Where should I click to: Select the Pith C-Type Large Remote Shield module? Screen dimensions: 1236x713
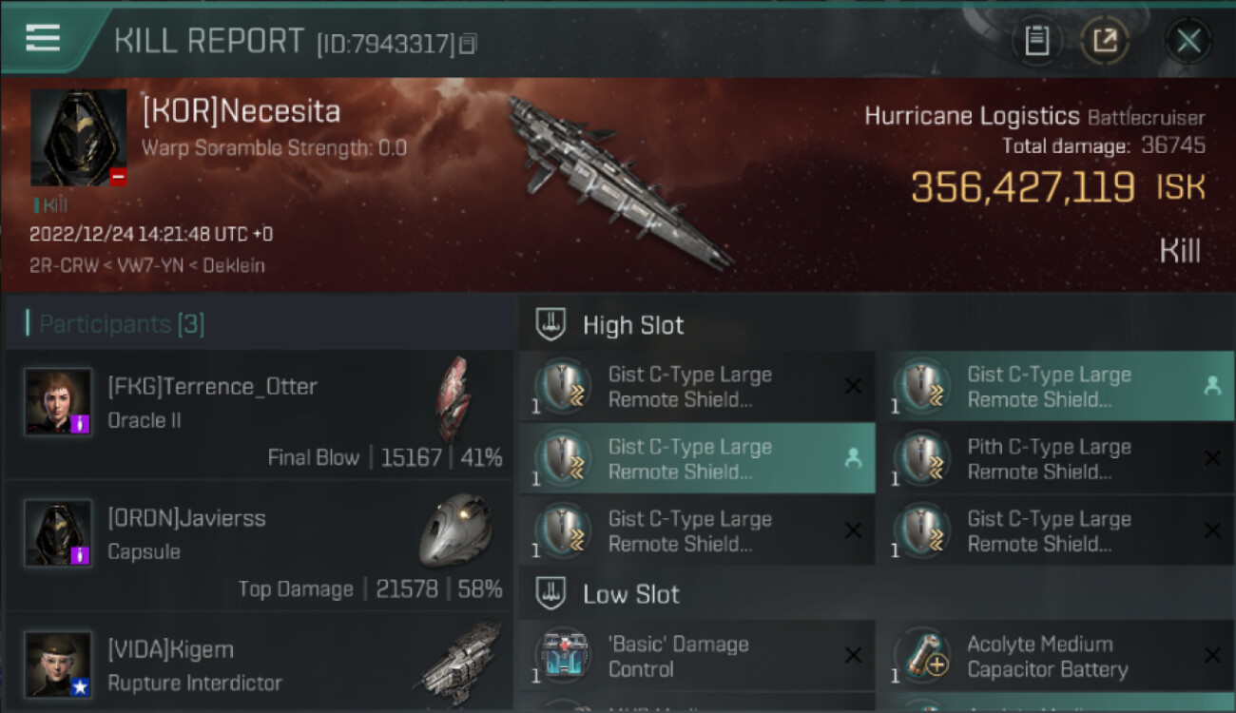[x=1055, y=459]
